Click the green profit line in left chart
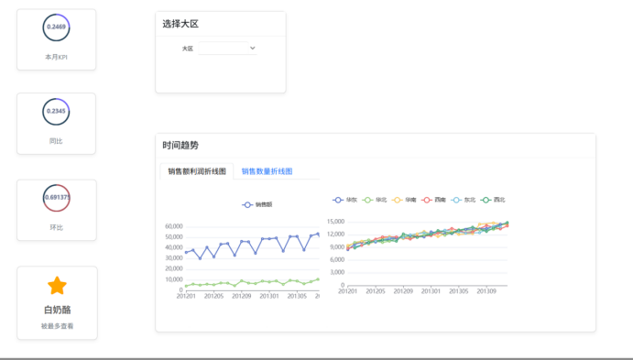The image size is (633, 360). (252, 283)
